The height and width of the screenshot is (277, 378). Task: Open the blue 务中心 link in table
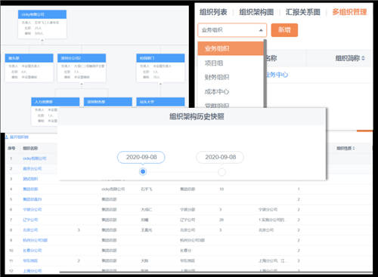(277, 75)
